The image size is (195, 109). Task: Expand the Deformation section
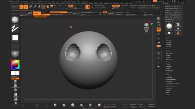[169, 60]
